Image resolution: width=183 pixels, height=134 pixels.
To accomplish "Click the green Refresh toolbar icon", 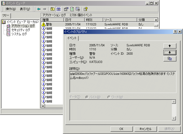I will coord(72,9).
